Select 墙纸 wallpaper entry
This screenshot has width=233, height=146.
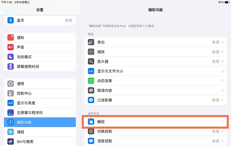(x=40, y=132)
